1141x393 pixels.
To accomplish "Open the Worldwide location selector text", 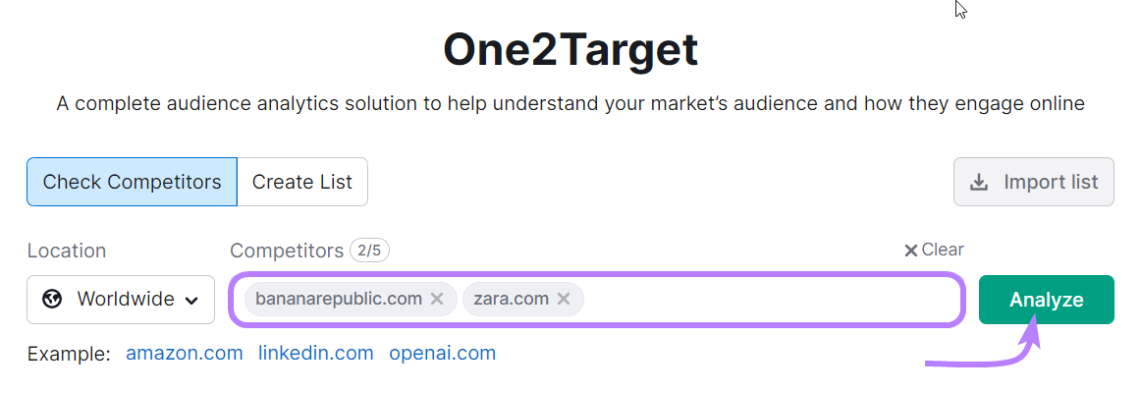I will [125, 300].
